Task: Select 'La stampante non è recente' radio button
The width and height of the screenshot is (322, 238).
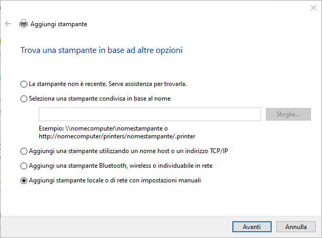Action: [23, 84]
